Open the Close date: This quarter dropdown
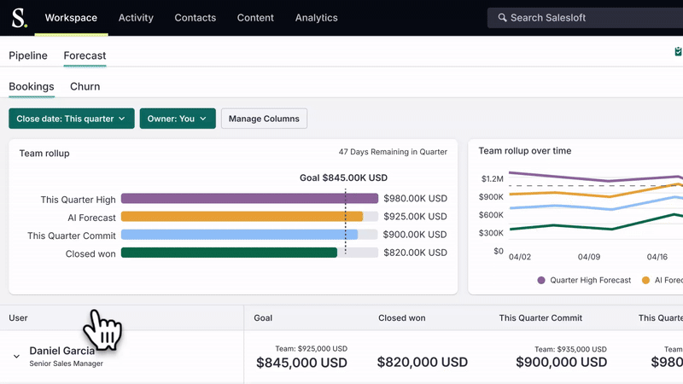Image resolution: width=683 pixels, height=384 pixels. click(72, 119)
